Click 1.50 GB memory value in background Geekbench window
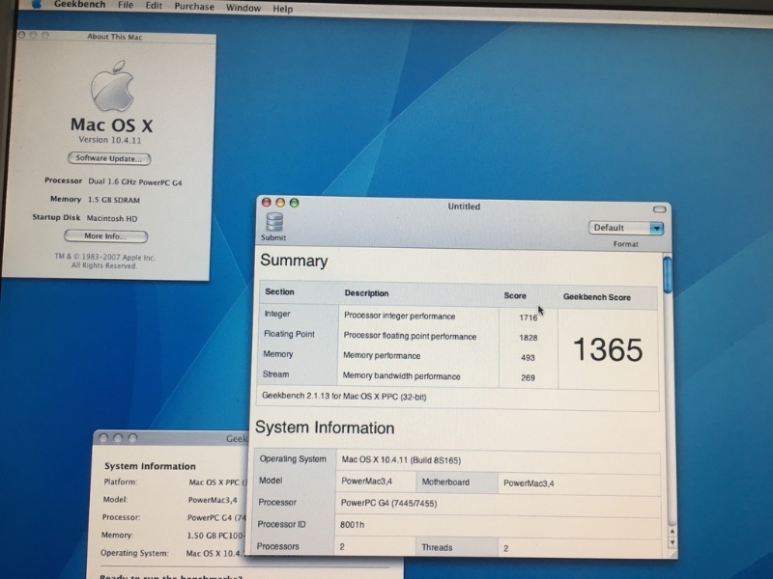The width and height of the screenshot is (773, 579). [x=215, y=536]
